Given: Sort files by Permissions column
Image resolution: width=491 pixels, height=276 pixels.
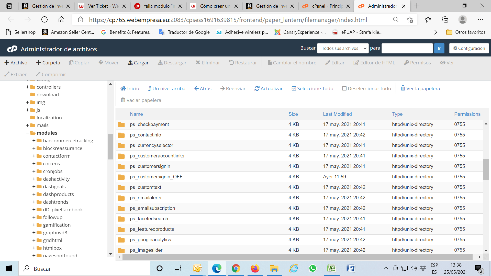Looking at the screenshot, I should tap(467, 114).
